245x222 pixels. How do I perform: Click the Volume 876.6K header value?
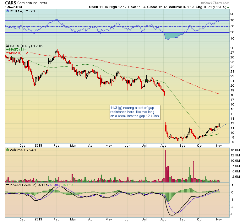[x=182, y=7]
